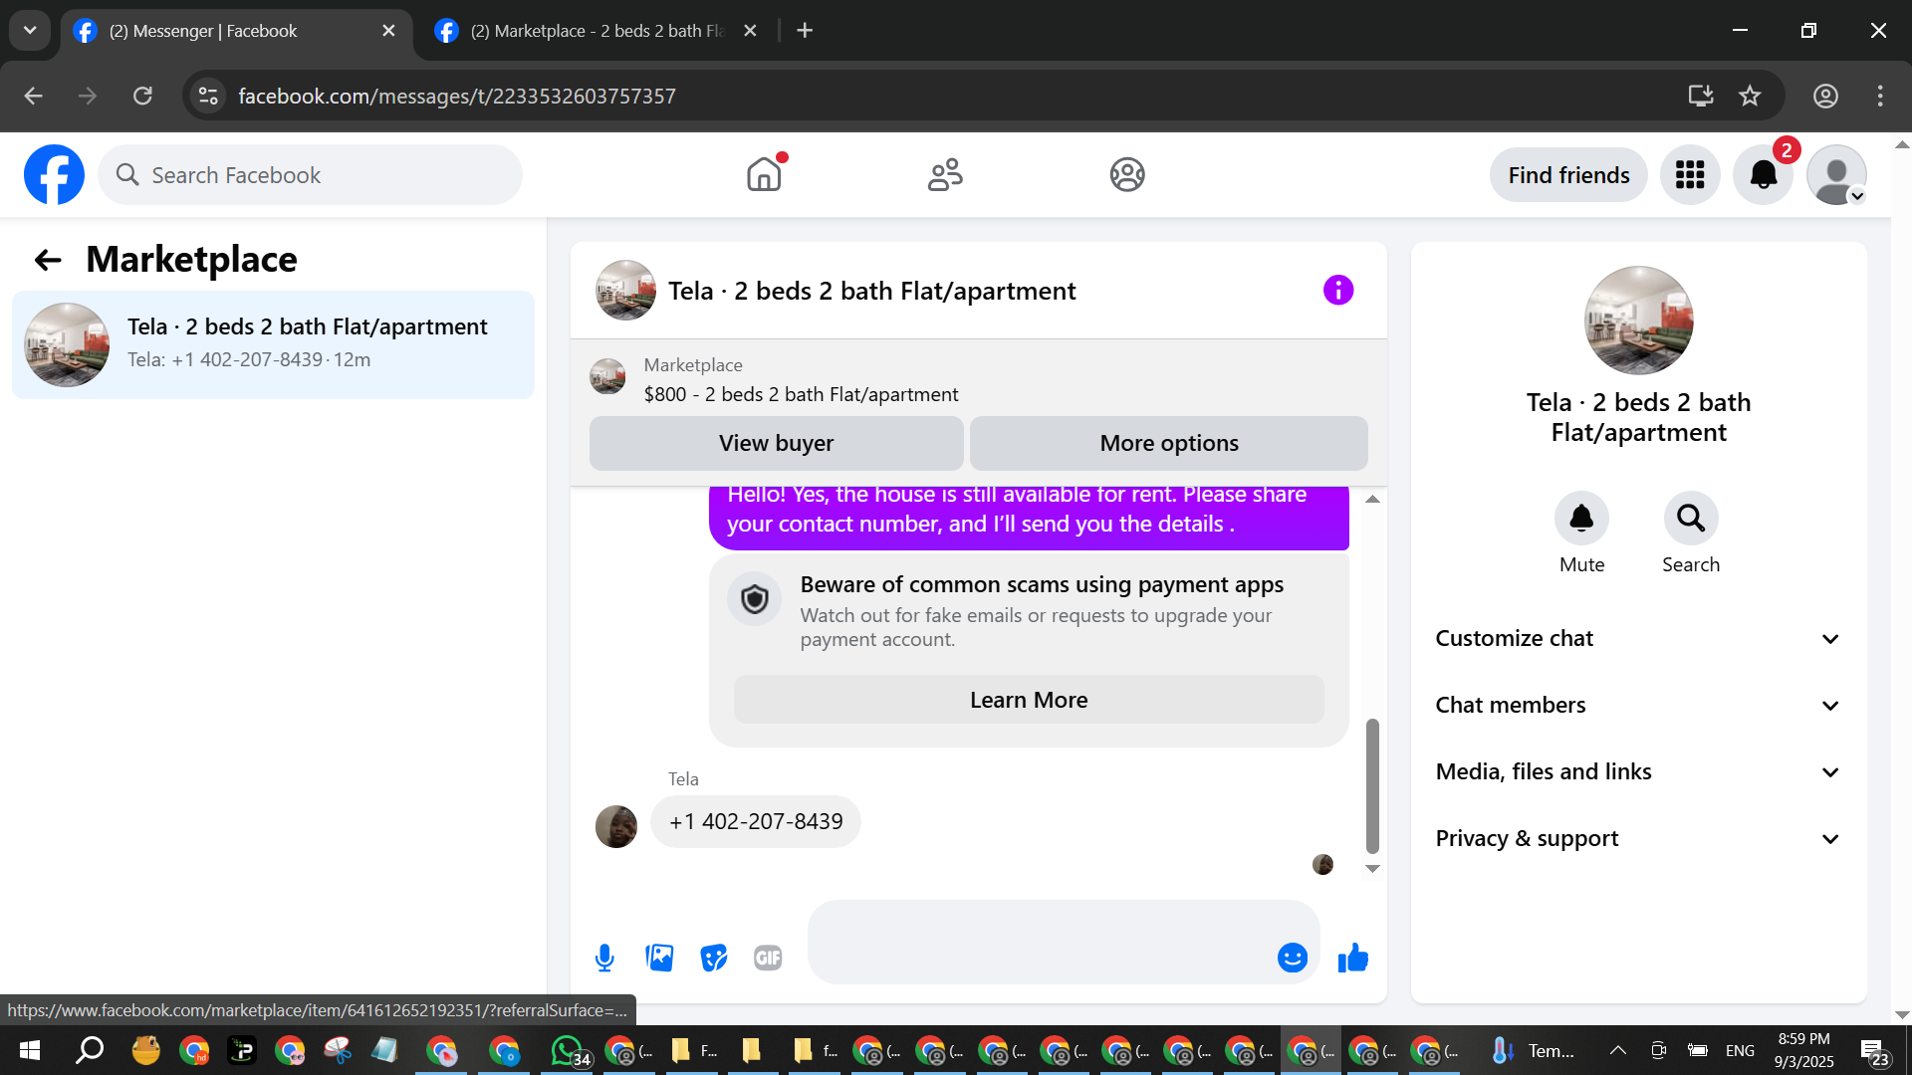Click the listing photo in the right panel
This screenshot has height=1075, width=1912.
(x=1638, y=321)
